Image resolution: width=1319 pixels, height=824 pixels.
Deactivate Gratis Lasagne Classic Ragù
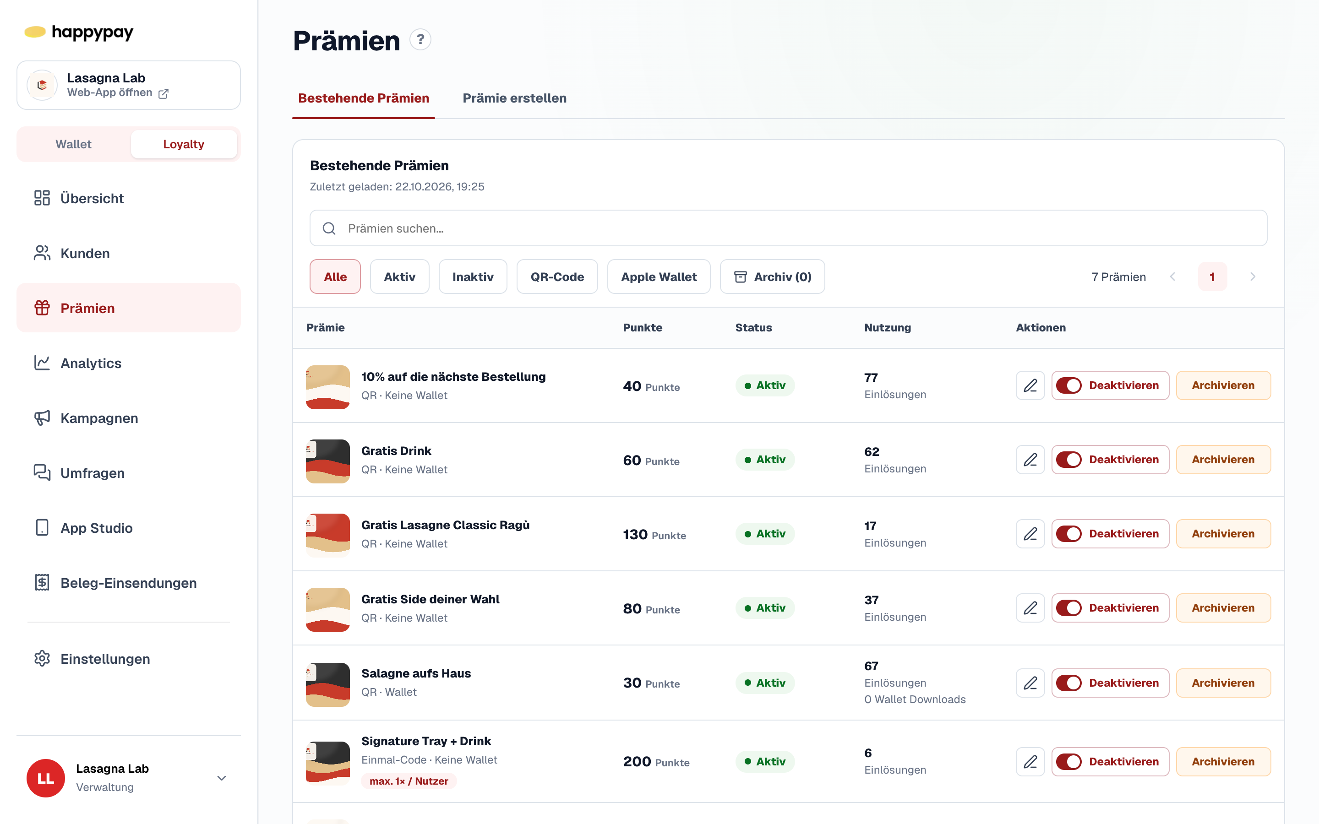coord(1110,533)
